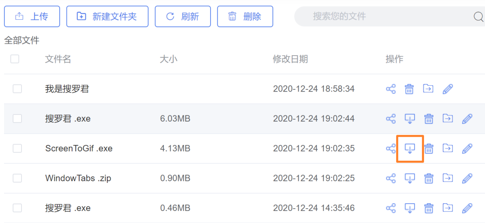Image resolution: width=485 pixels, height=223 pixels.
Task: Check the box for 我是搜罗君
Action: point(17,89)
